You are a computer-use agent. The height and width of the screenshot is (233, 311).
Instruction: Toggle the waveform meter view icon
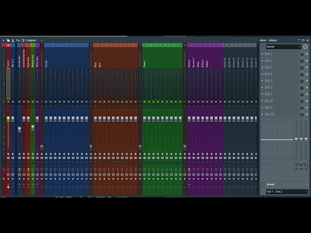17,40
